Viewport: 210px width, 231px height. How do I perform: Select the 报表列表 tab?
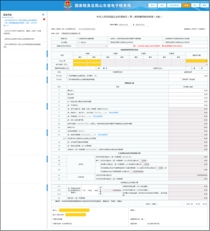coord(8,15)
